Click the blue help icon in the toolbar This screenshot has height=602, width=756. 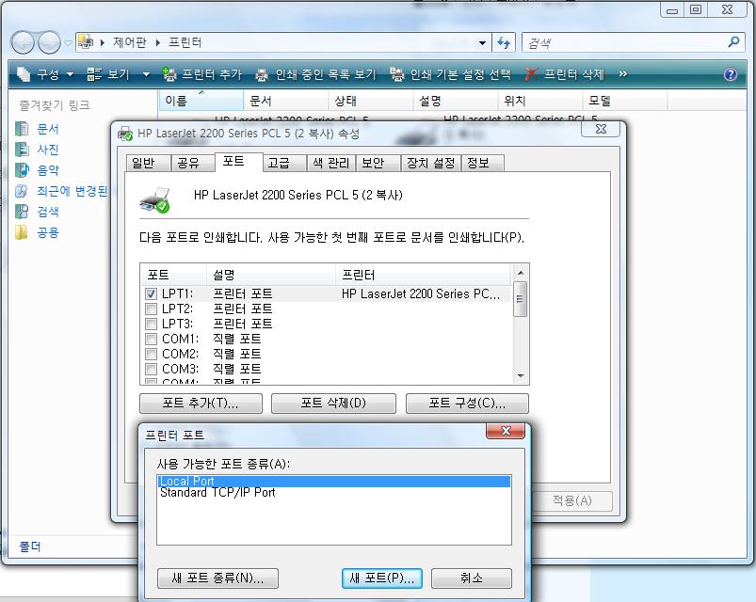pyautogui.click(x=731, y=74)
